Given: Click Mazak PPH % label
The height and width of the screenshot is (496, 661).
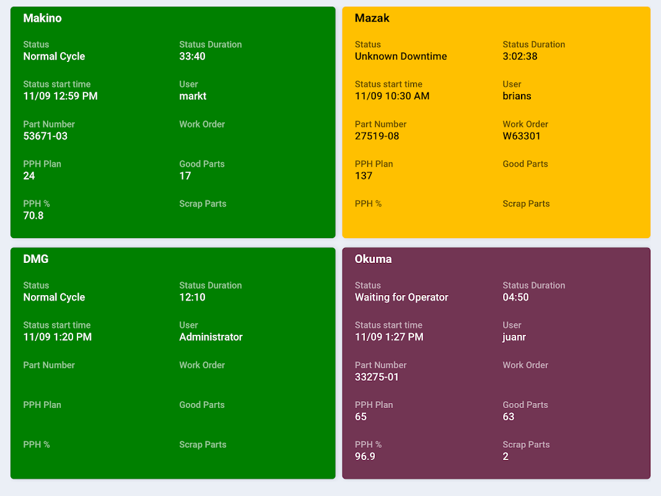Looking at the screenshot, I should click(x=368, y=204).
